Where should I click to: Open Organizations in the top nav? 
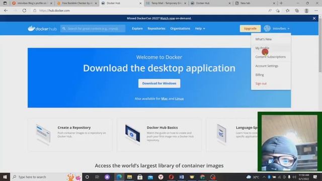pos(180,29)
